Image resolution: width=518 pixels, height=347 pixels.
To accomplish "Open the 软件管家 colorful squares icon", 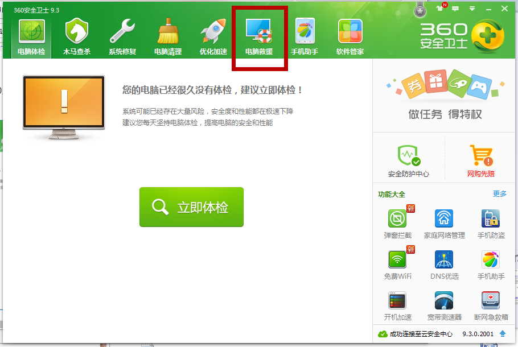I will 350,31.
